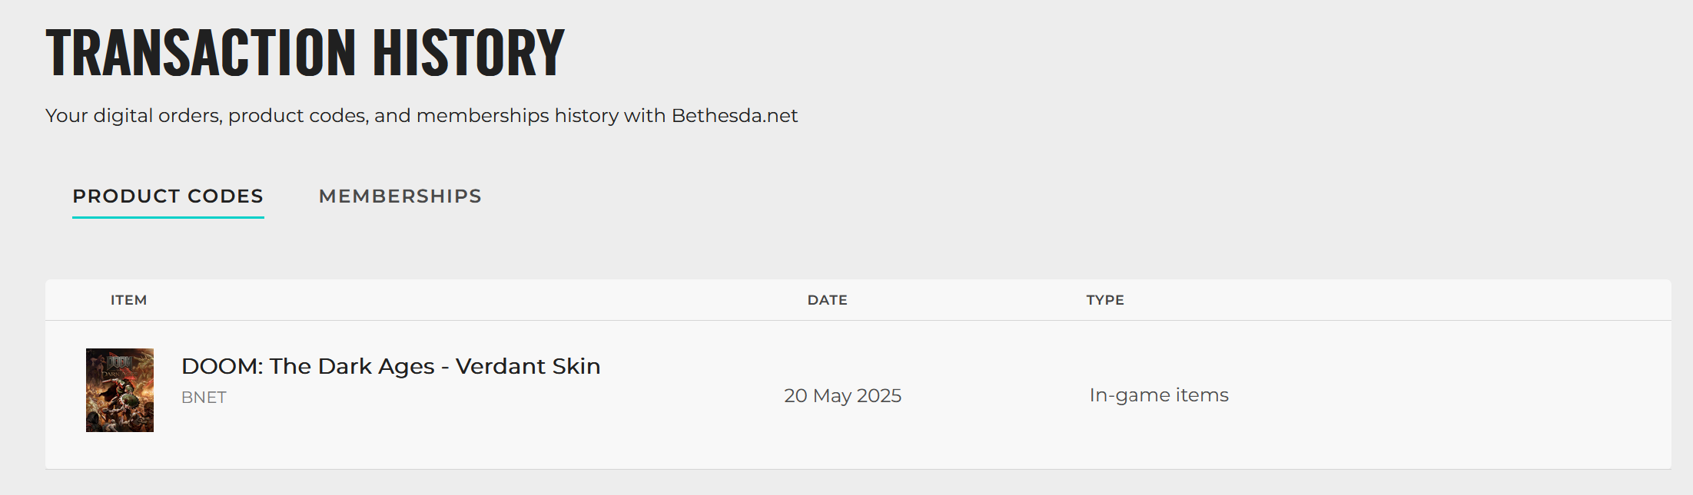Click Bethesda.net in the subtitle text
This screenshot has height=495, width=1693.
(x=734, y=116)
